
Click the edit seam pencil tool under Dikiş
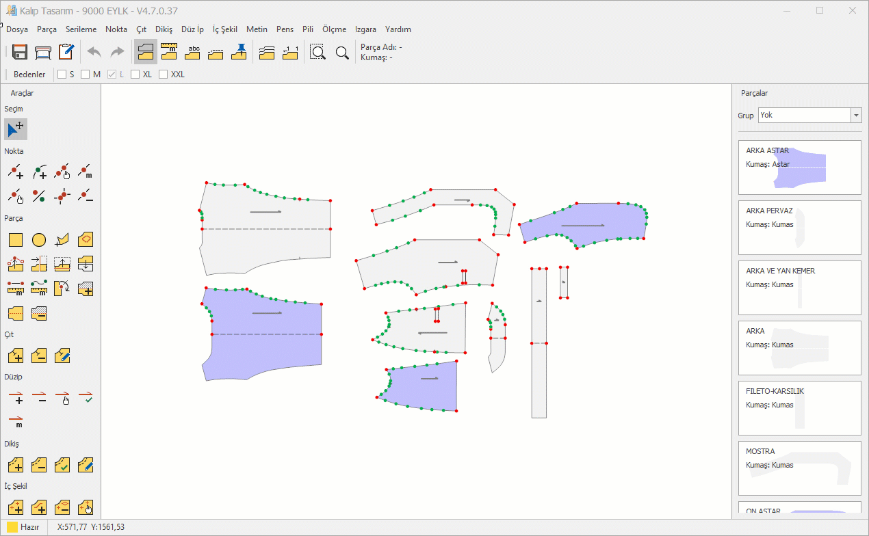coord(86,466)
